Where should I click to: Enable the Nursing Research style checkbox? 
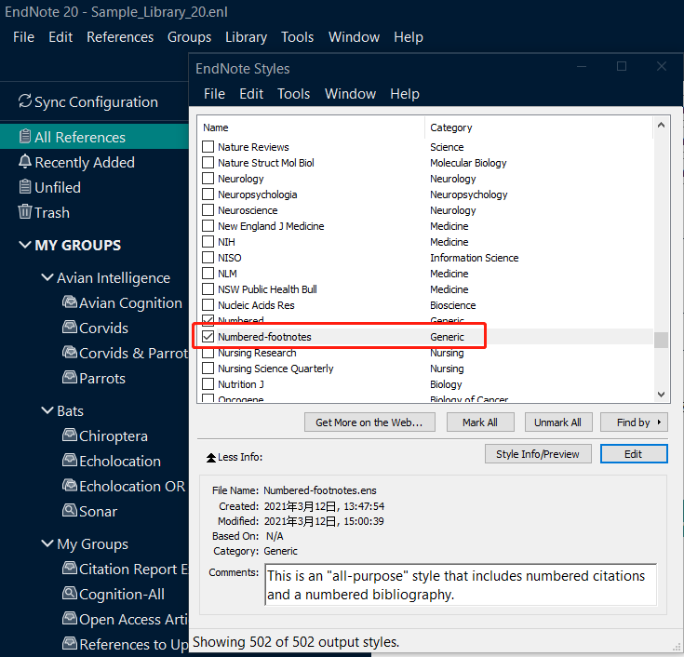point(208,353)
